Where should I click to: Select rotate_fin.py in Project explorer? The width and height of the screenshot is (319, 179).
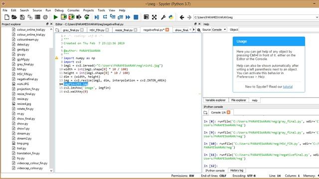(x=25, y=109)
